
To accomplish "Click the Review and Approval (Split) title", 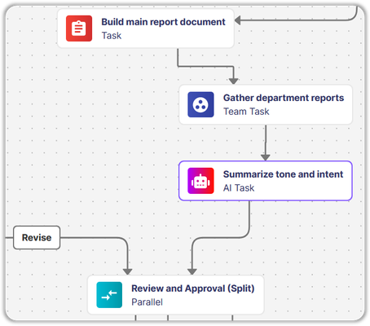I will pyautogui.click(x=193, y=289).
